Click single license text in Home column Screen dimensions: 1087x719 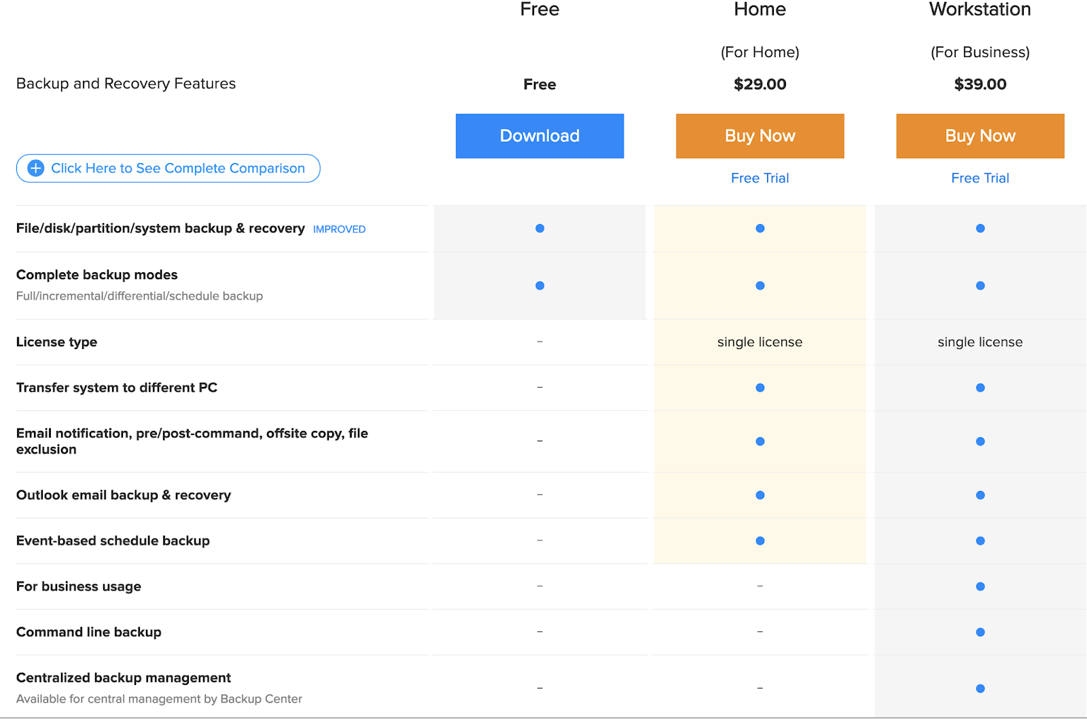coord(760,342)
